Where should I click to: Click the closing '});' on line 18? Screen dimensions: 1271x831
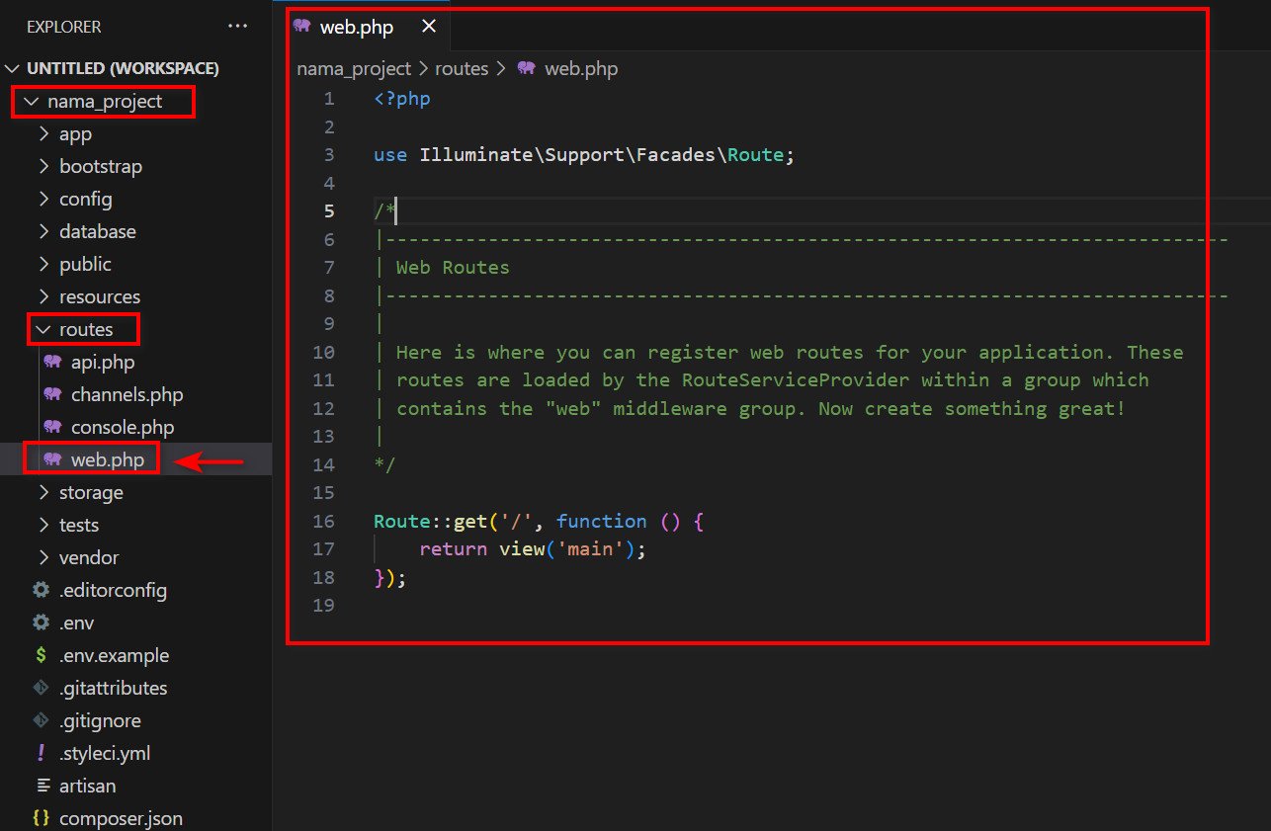click(390, 578)
